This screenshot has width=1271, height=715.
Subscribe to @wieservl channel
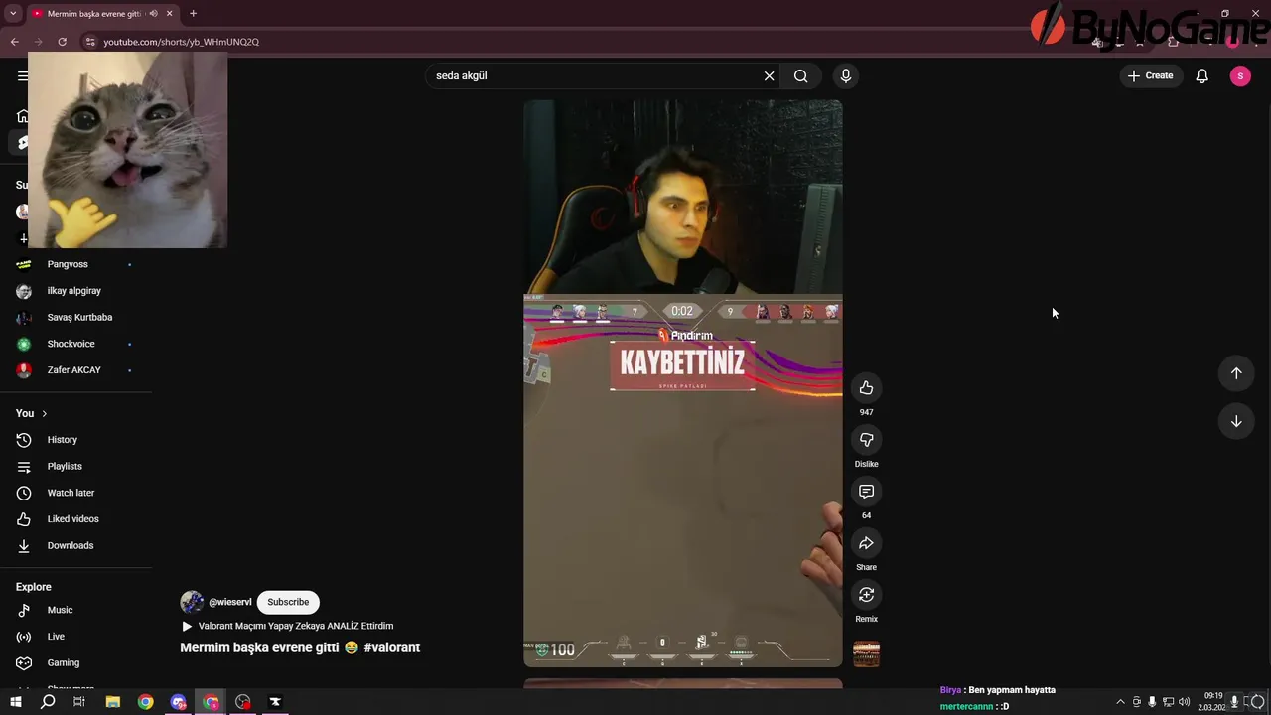click(x=288, y=602)
